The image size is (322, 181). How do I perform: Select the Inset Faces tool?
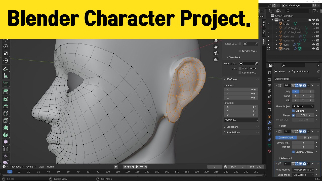click(x=6, y=99)
